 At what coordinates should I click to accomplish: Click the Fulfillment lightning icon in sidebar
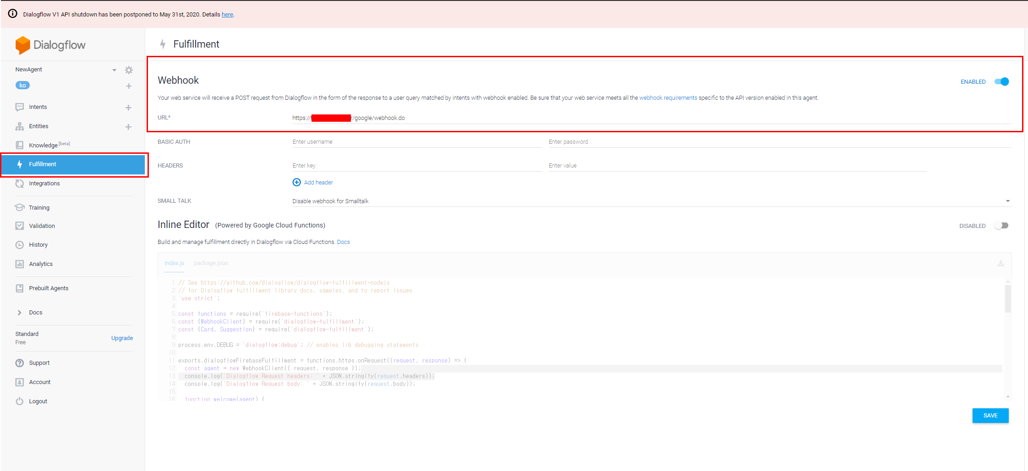[20, 164]
